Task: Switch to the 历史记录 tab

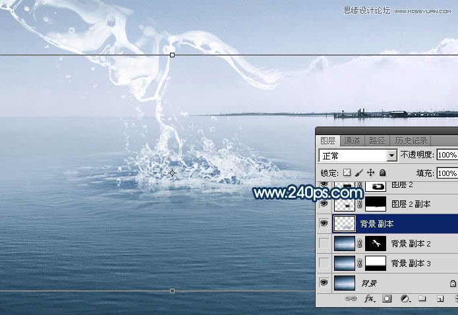Action: click(411, 140)
